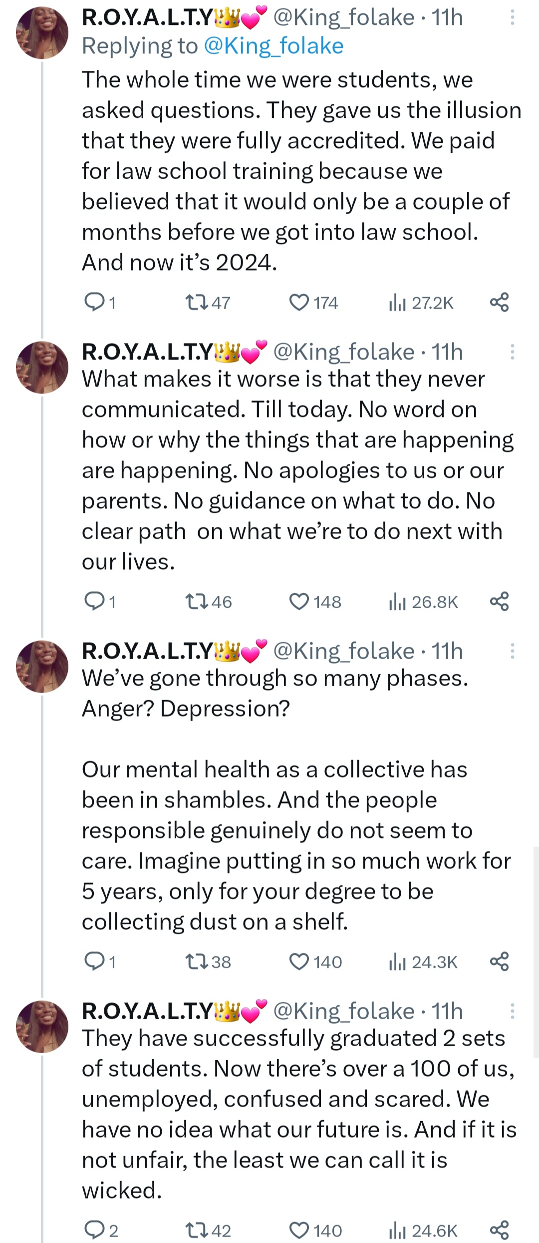View analytics for the 24.6K views tweet
Image resolution: width=539 pixels, height=1243 pixels.
423,1230
